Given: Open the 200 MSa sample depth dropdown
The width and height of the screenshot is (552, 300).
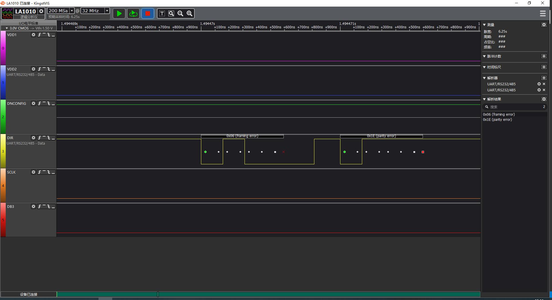Looking at the screenshot, I should [72, 11].
